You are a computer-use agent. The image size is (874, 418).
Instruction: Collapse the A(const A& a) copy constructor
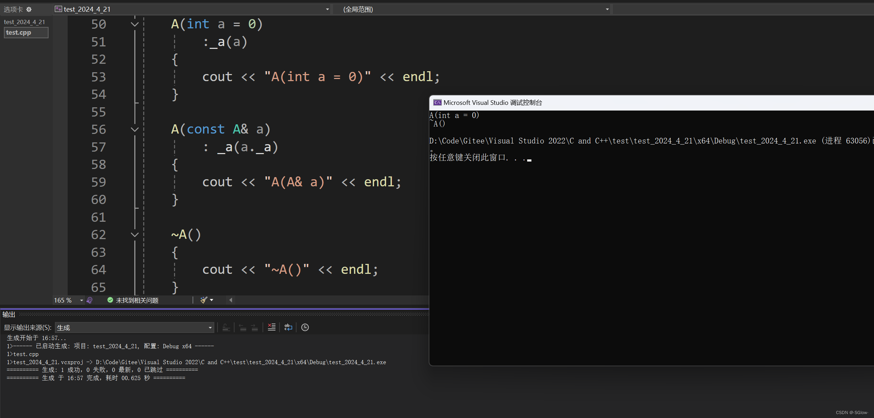pos(135,130)
